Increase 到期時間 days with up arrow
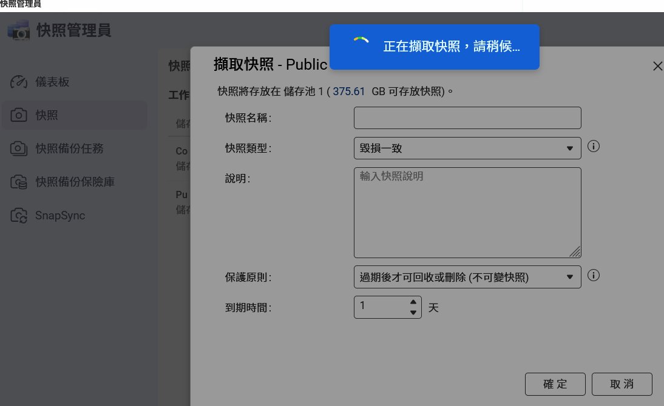664x406 pixels. [x=413, y=302]
